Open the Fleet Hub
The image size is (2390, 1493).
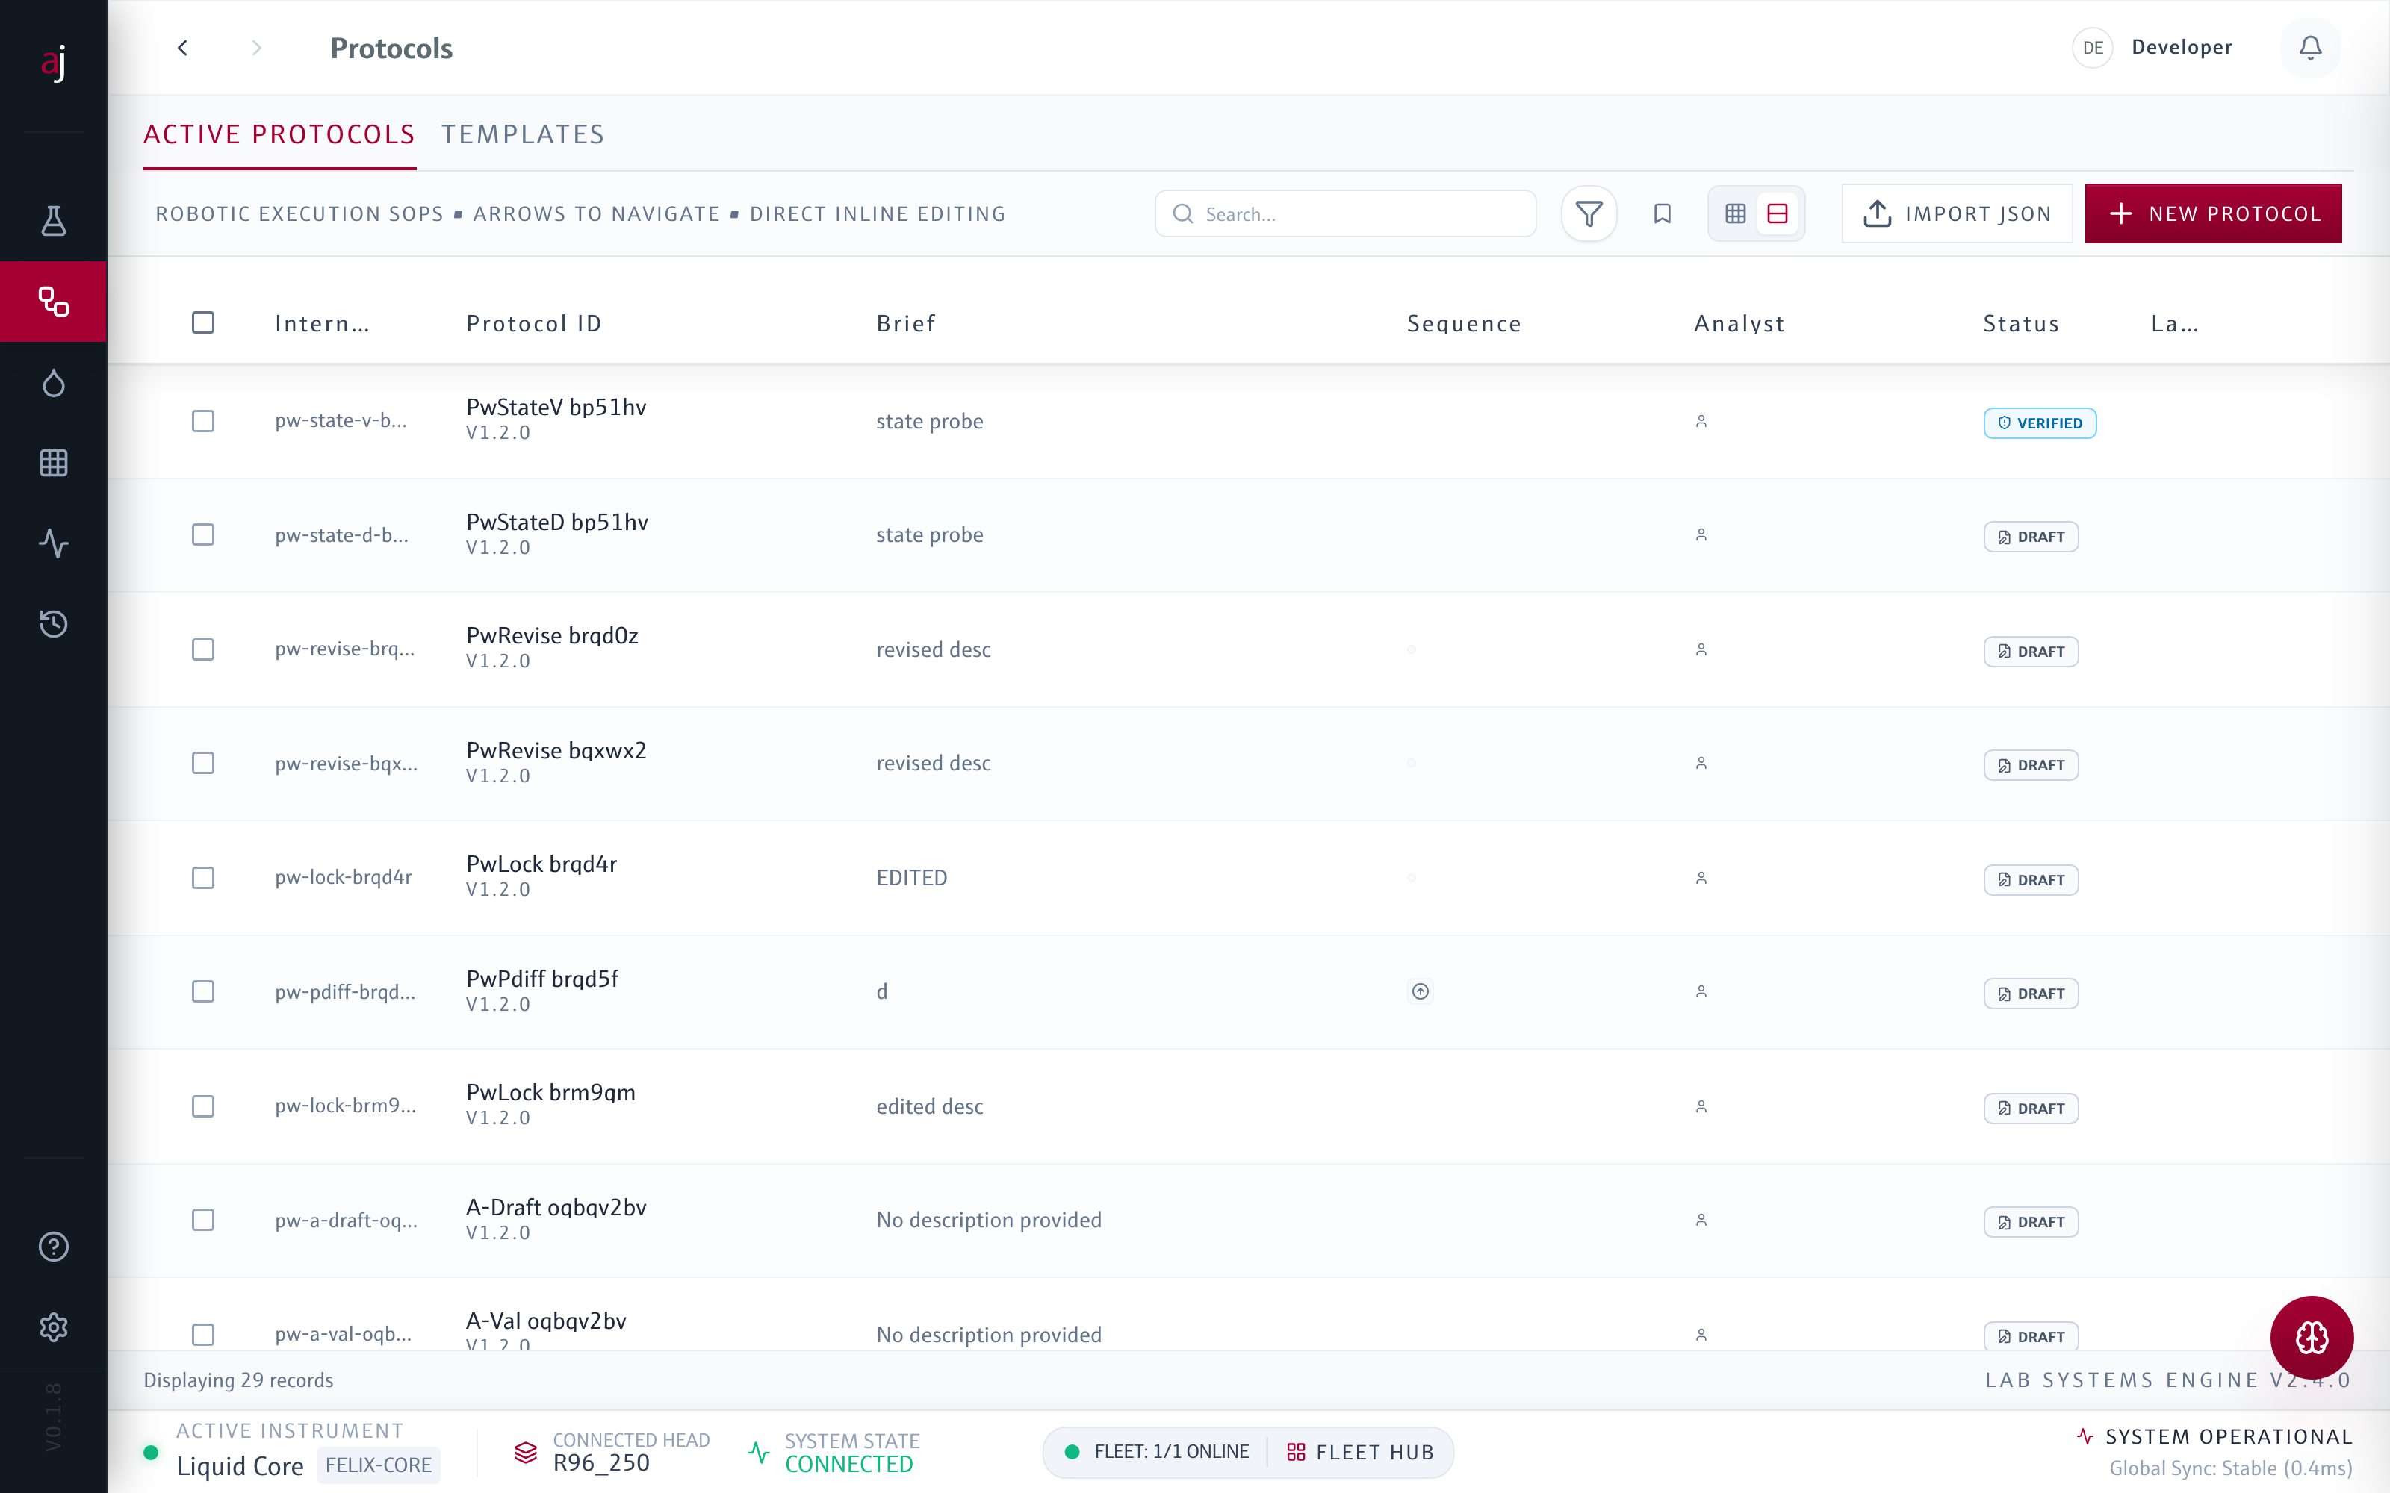tap(1360, 1453)
